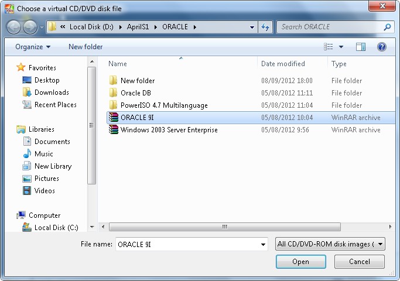Select PowerISO 4.7 Multilanguage folder

164,105
